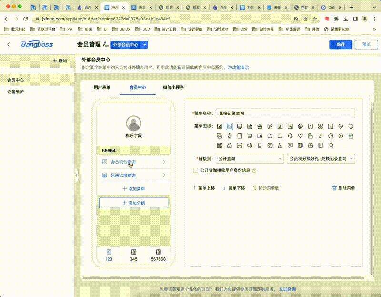Click the trash icon to delete menu
The height and width of the screenshot is (297, 381).
[x=335, y=188]
